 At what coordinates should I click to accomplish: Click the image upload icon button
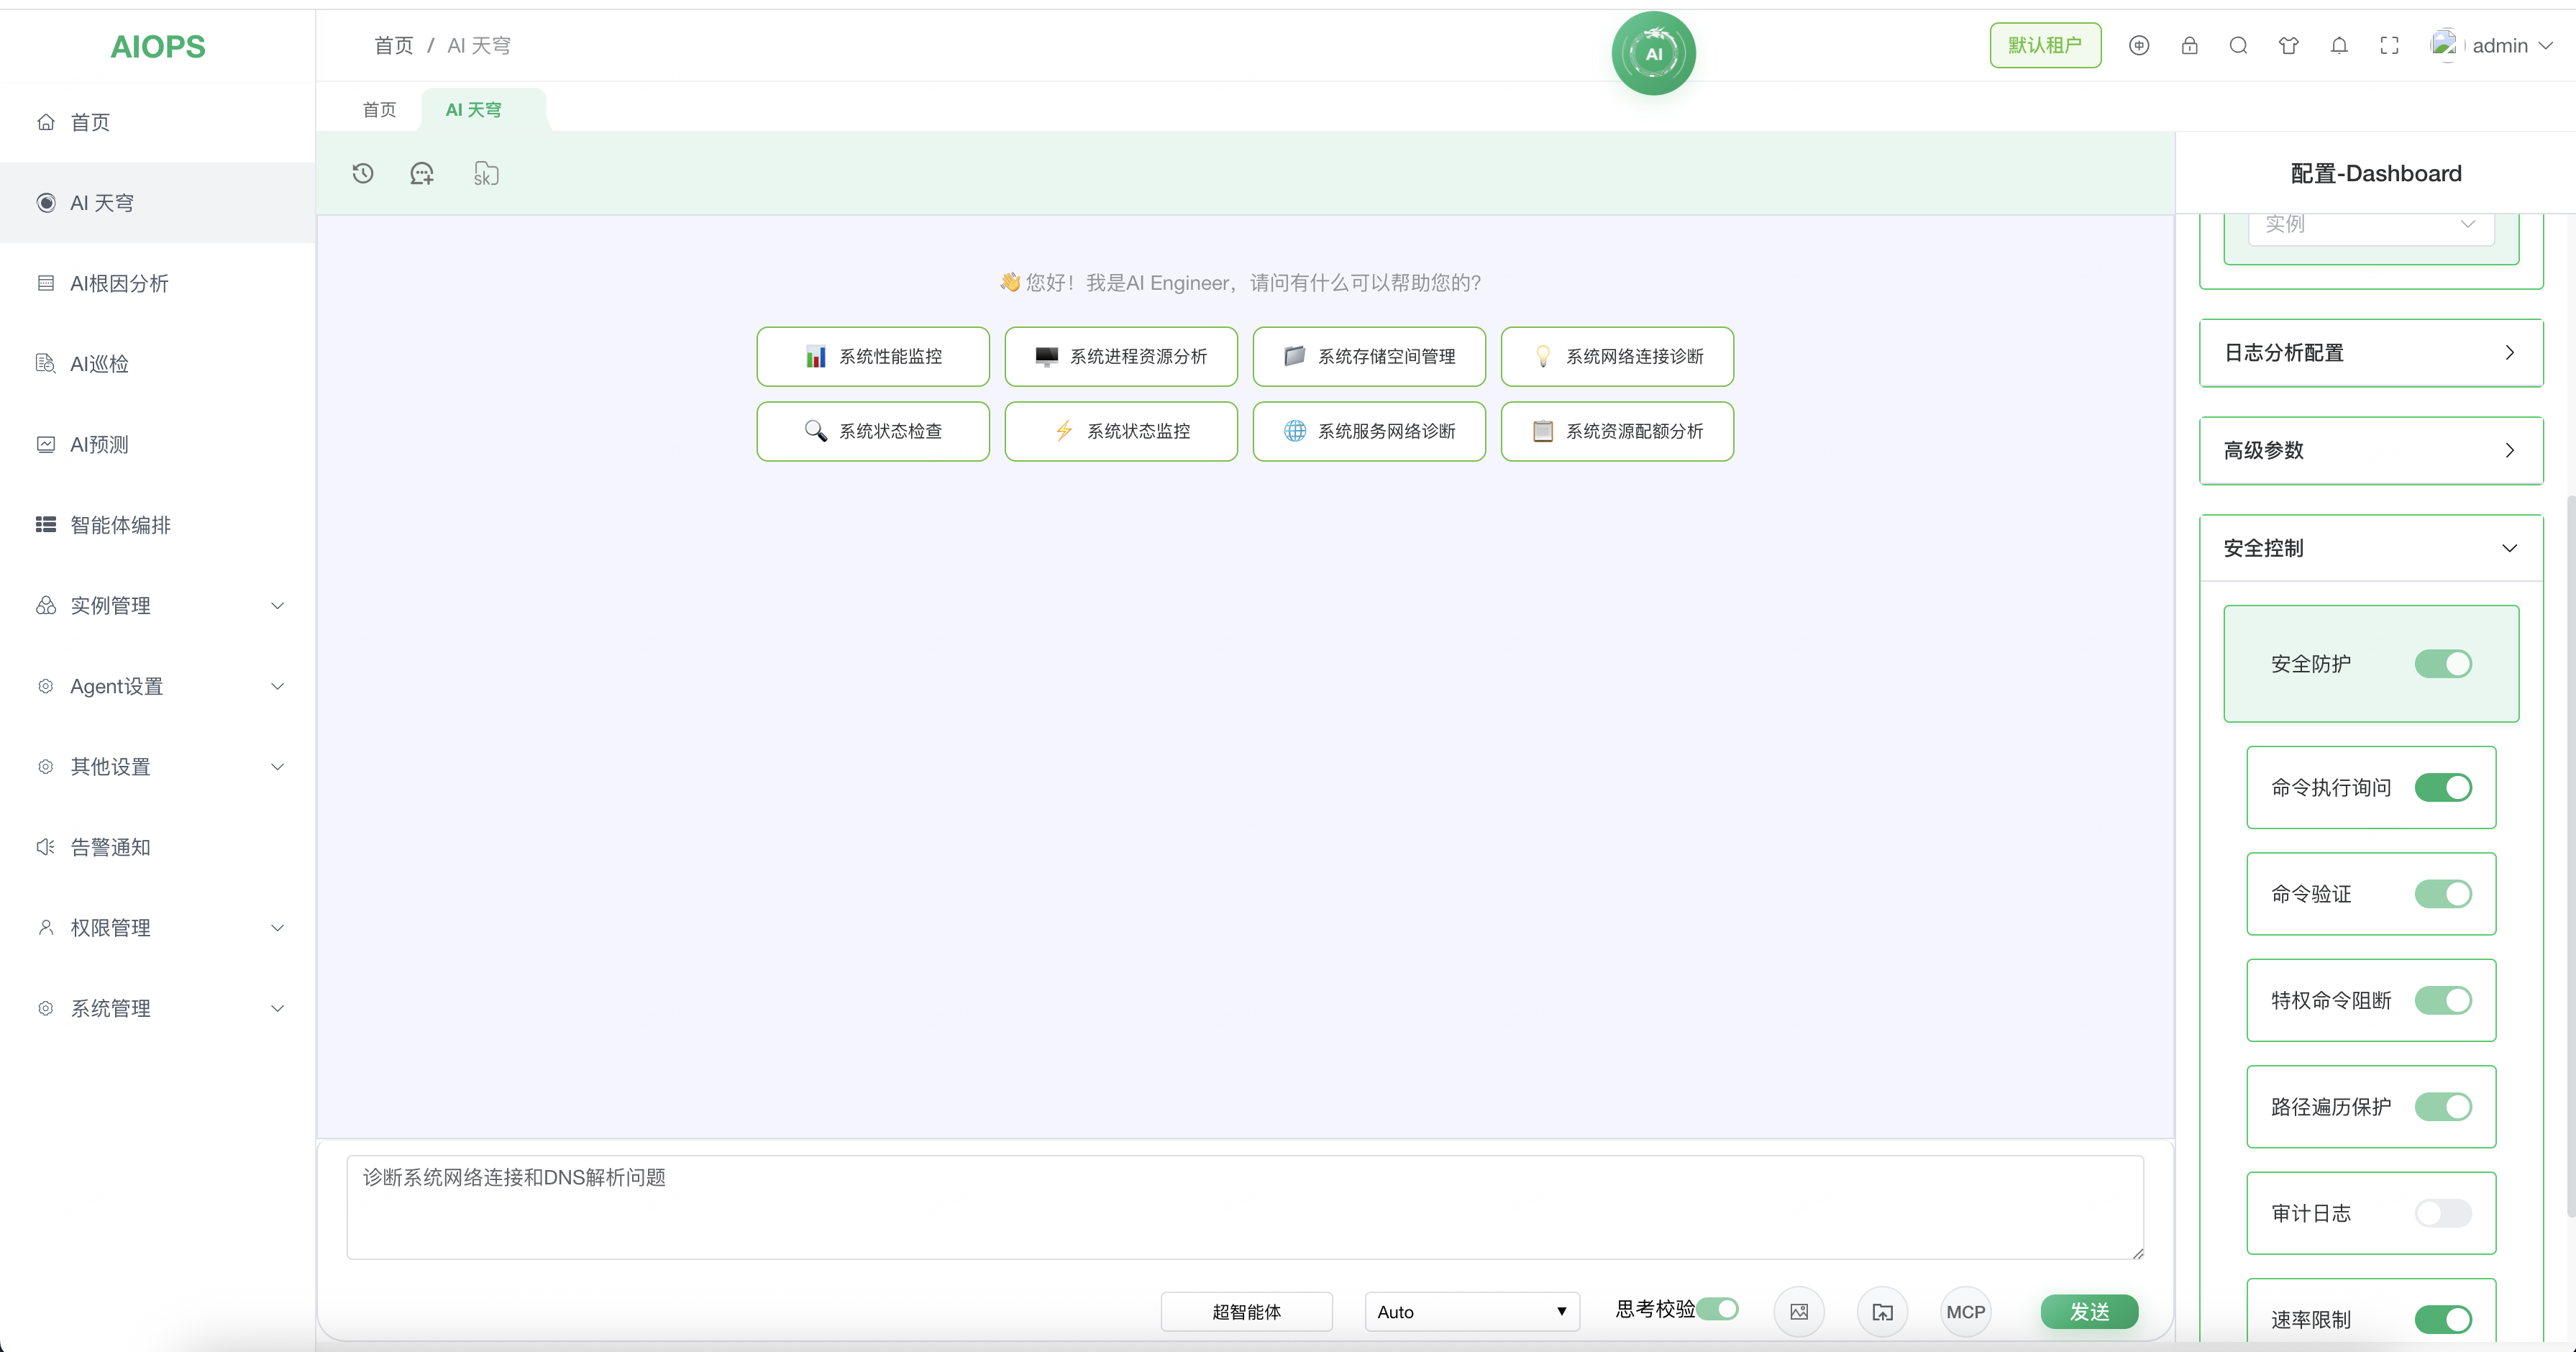point(1799,1311)
